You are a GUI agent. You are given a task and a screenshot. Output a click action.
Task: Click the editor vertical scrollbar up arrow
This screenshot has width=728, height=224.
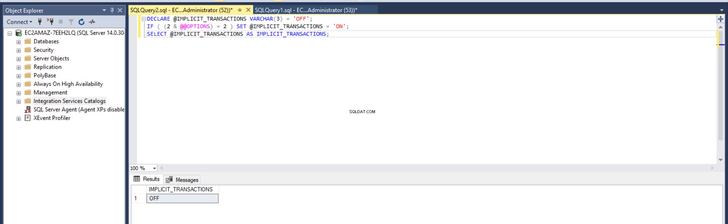point(720,27)
